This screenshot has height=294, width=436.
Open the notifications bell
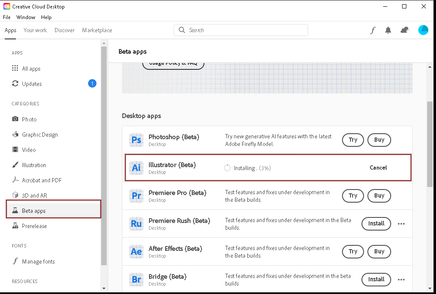click(388, 30)
